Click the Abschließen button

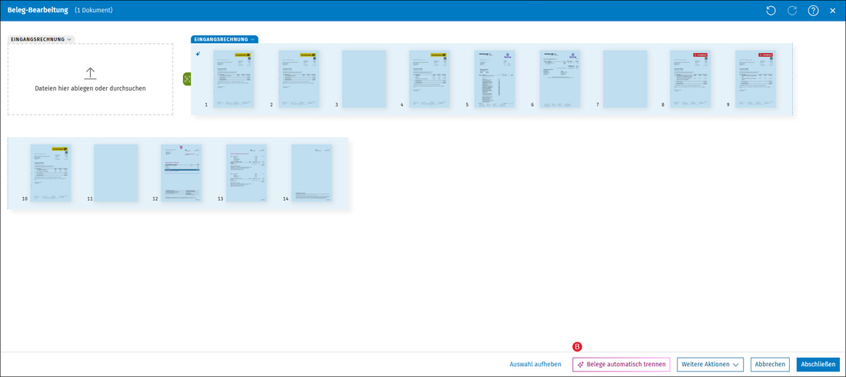click(x=818, y=365)
